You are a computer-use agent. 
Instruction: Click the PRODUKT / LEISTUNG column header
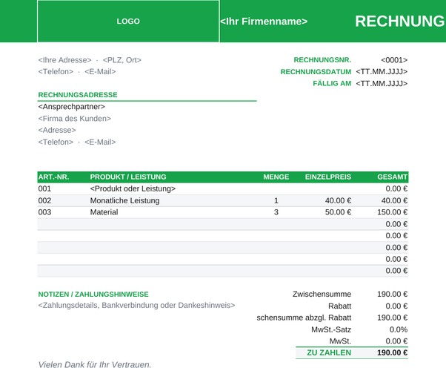click(x=128, y=177)
